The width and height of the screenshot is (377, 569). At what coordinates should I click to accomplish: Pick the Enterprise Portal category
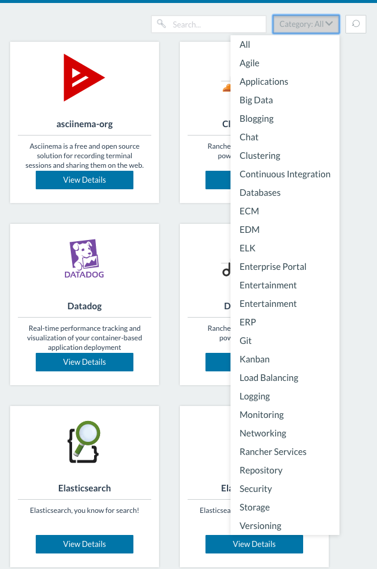(273, 267)
